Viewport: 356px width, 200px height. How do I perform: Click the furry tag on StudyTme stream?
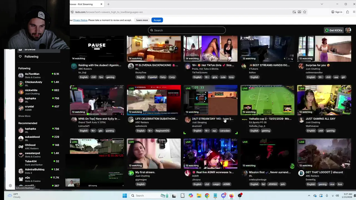pyautogui.click(x=163, y=77)
